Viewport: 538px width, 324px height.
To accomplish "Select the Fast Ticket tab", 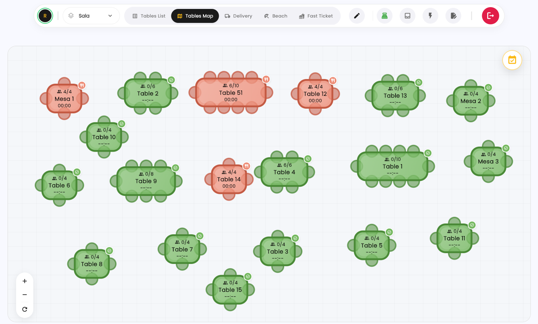I will pyautogui.click(x=316, y=16).
